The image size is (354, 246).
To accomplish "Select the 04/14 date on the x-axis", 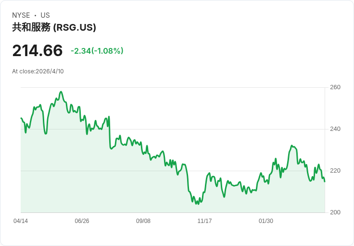I will 21,221.
